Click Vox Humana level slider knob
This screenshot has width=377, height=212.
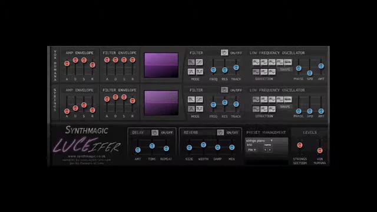319,151
